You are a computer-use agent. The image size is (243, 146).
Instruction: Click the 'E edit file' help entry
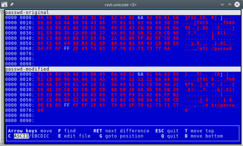tap(74, 136)
